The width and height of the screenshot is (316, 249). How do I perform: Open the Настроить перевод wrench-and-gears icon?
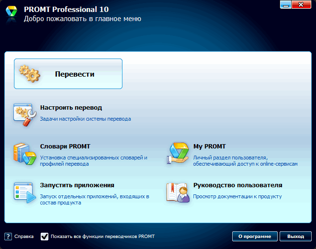25,114
